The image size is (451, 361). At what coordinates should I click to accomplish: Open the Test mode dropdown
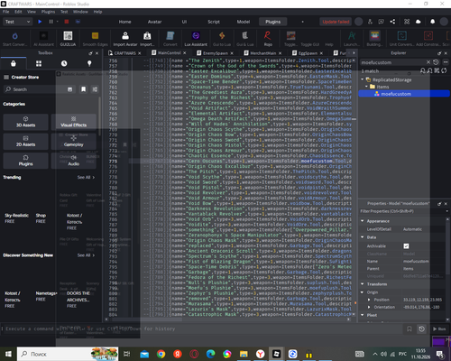pyautogui.click(x=17, y=22)
